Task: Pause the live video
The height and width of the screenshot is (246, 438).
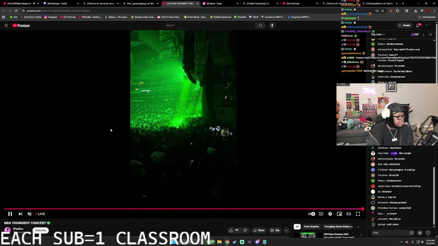Action: click(x=10, y=214)
